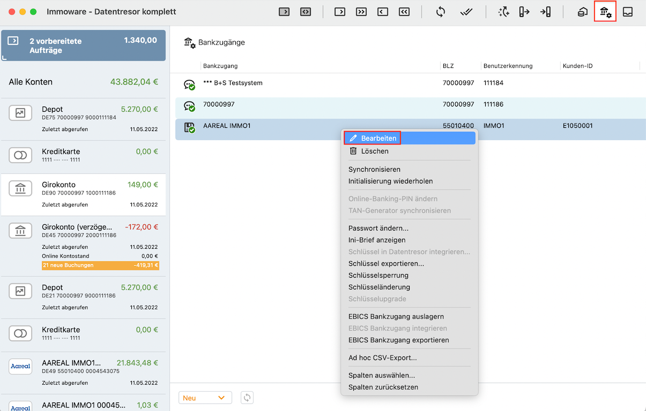
Task: Click the double checkmark toolbar icon
Action: click(466, 12)
